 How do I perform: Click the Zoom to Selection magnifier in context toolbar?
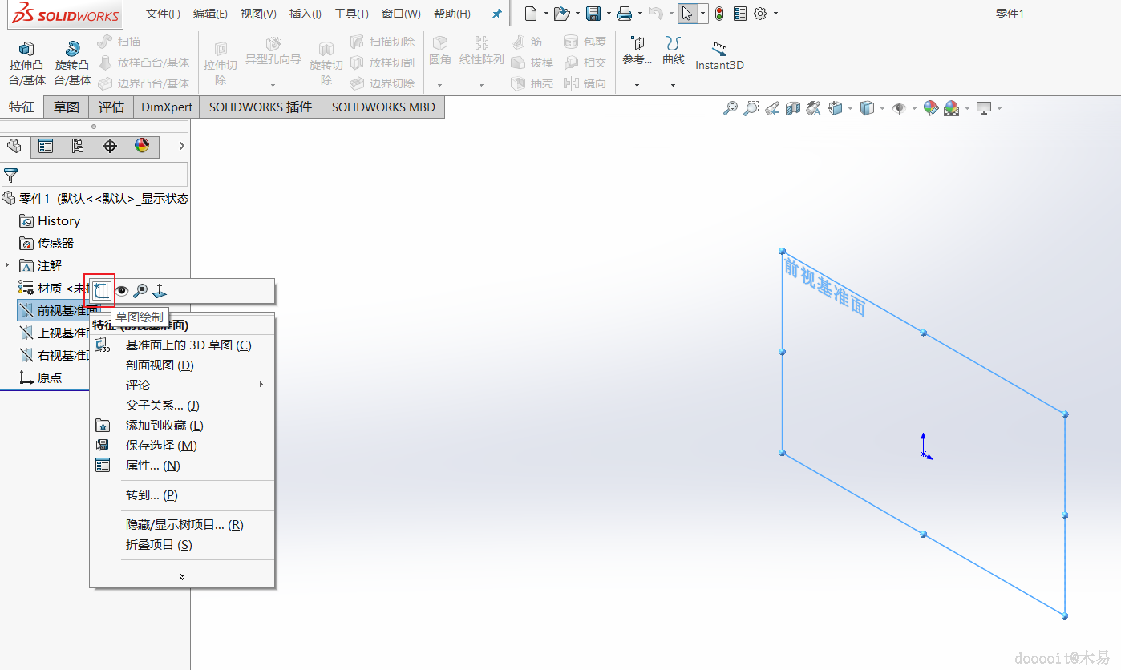140,291
